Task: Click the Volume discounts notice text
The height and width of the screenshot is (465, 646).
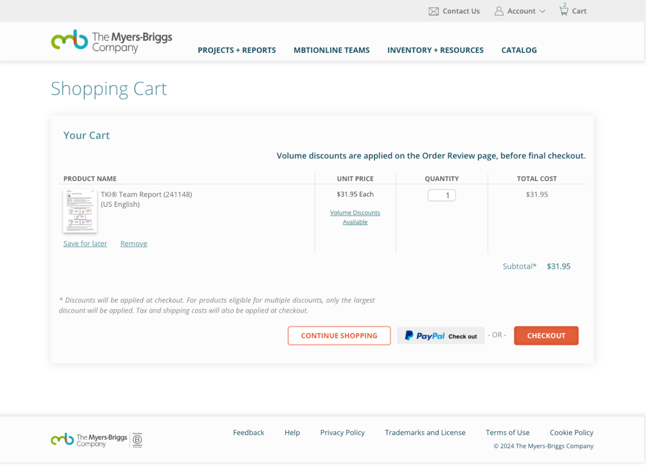Action: click(431, 156)
